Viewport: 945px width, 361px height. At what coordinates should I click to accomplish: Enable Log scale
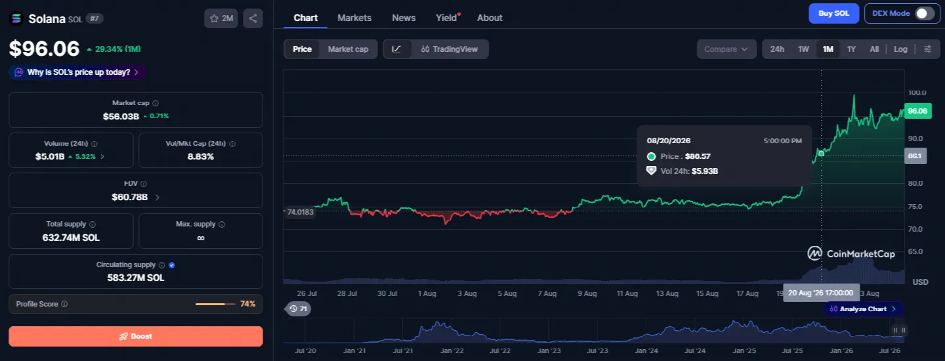[x=900, y=49]
